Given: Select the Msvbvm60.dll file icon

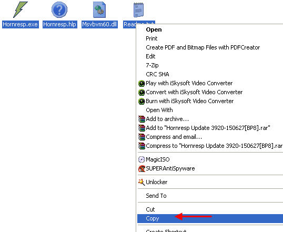Looking at the screenshot, I should click(x=99, y=10).
